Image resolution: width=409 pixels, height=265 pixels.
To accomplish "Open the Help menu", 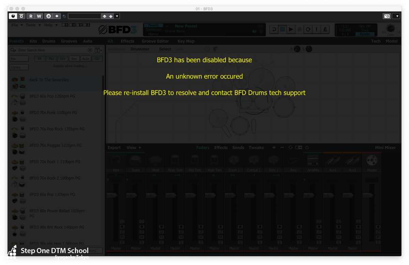I will click(51, 25).
